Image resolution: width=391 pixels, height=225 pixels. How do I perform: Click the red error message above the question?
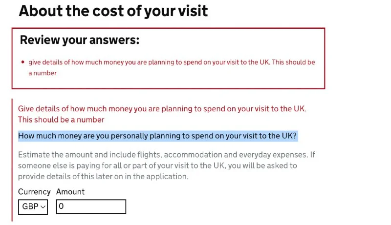[x=162, y=108]
